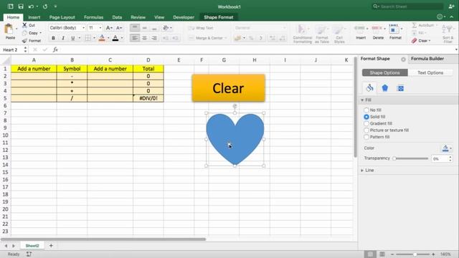Open Fill & Line paint bucket tab
459x258 pixels.
pos(370,87)
